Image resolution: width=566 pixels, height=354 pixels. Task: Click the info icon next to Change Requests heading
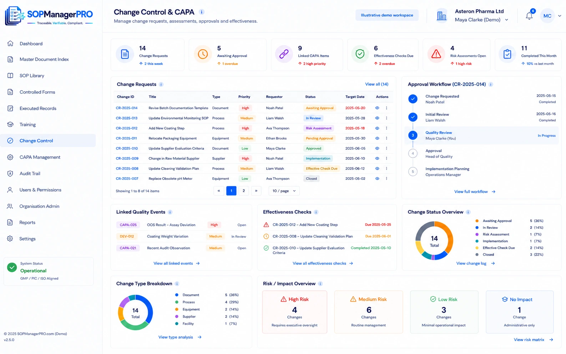161,85
